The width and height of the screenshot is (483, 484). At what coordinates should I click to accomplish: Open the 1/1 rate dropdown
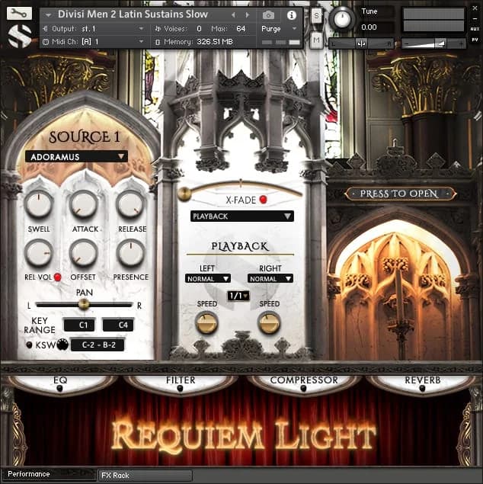[x=238, y=296]
